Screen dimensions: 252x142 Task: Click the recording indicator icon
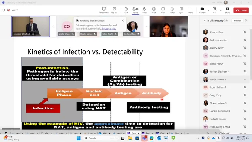(x=9, y=10)
